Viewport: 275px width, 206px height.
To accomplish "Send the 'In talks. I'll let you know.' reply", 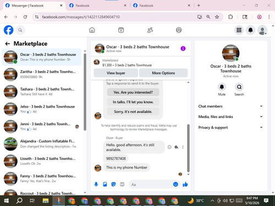I will click(x=133, y=102).
